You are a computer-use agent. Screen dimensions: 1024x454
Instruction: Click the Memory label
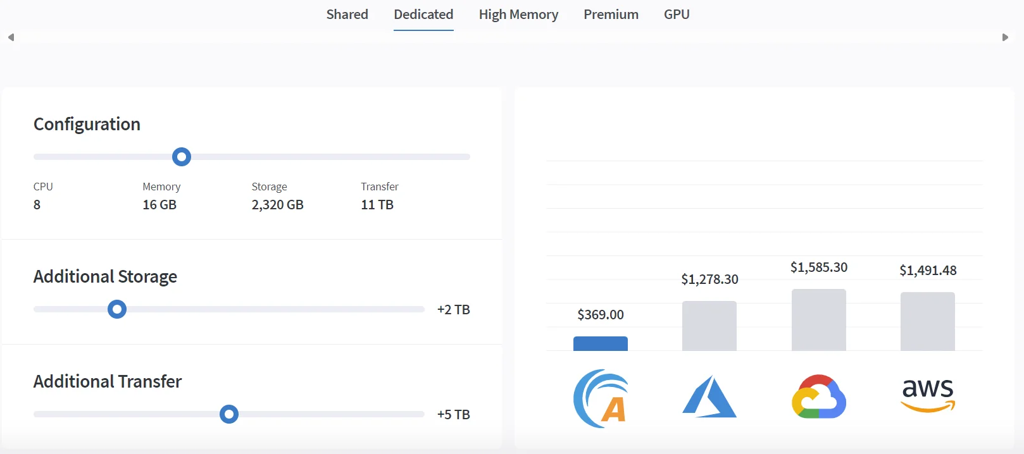[x=161, y=187]
